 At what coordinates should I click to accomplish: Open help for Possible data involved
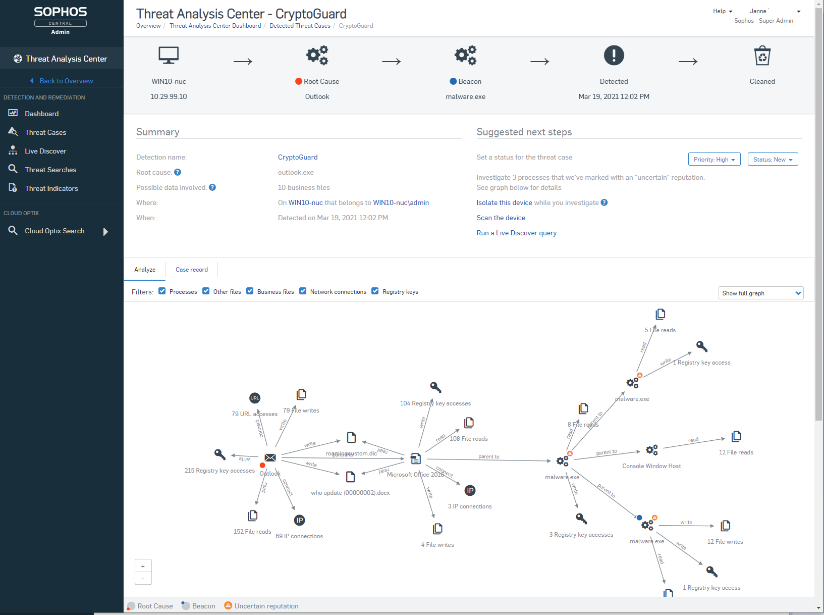click(212, 187)
